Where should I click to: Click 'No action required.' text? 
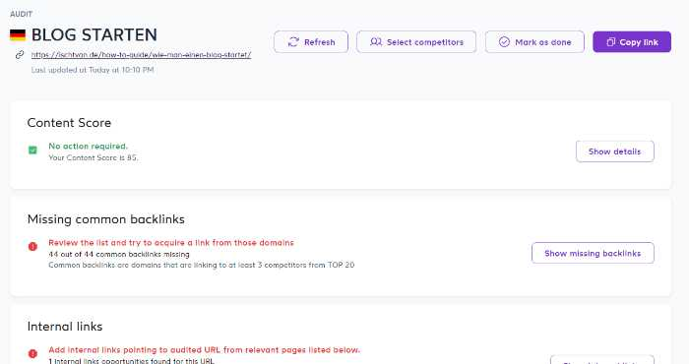point(88,147)
